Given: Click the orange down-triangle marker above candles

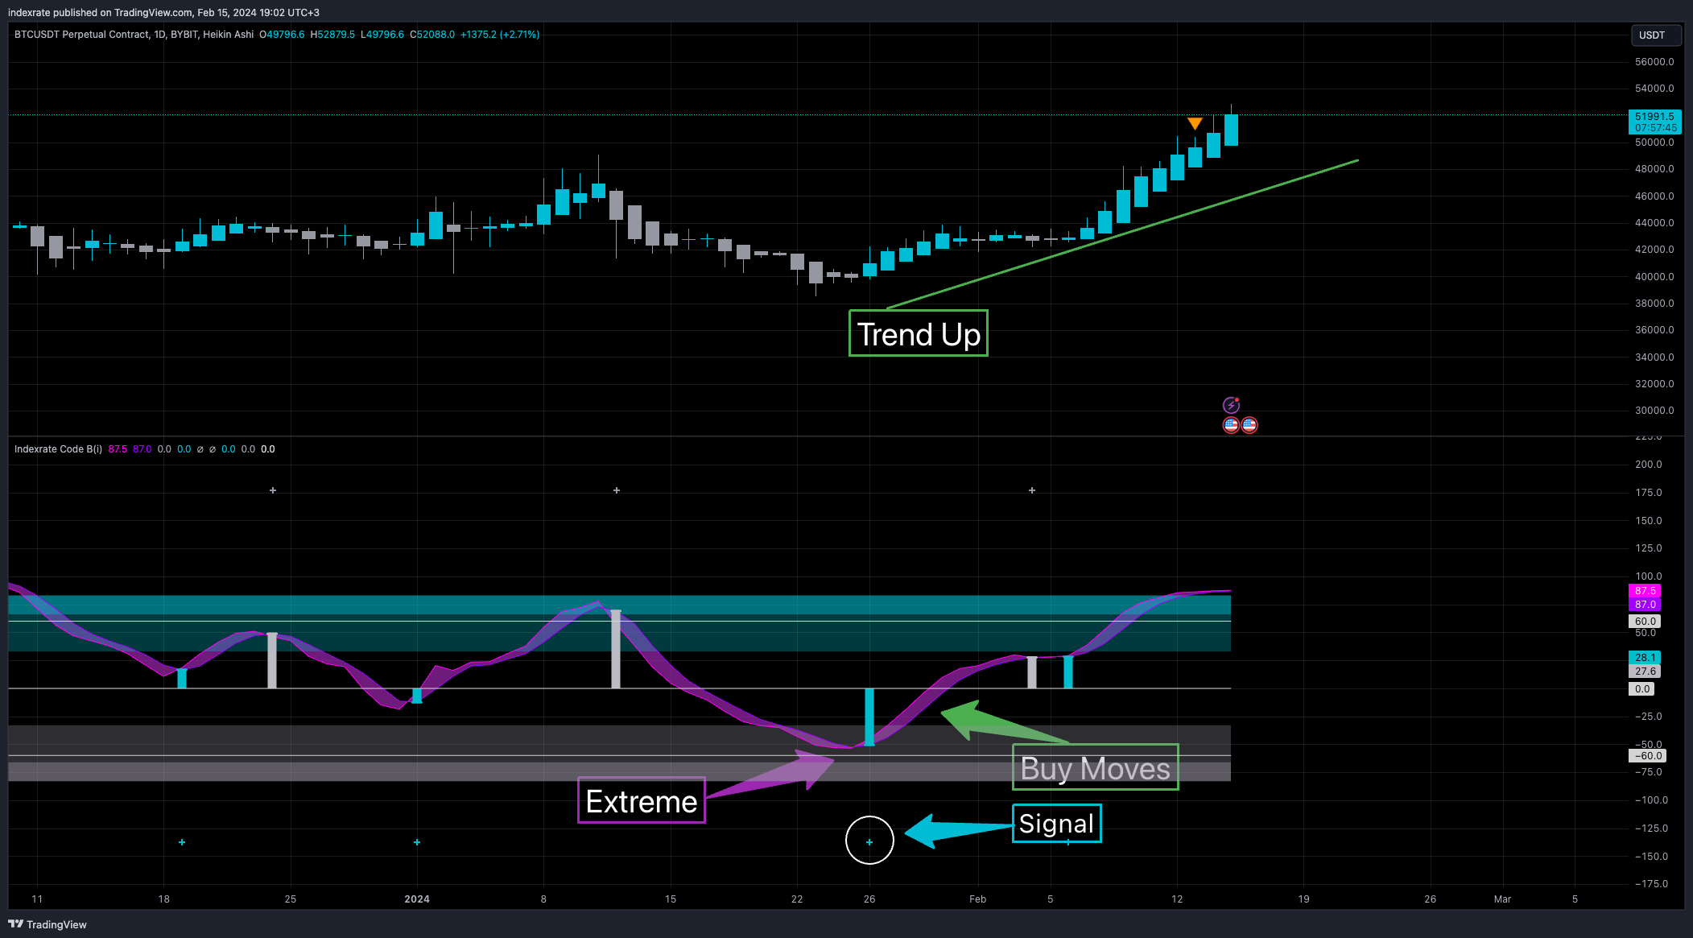Looking at the screenshot, I should [1195, 123].
